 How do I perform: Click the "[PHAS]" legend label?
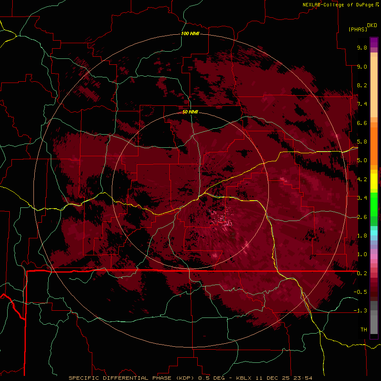click(358, 30)
